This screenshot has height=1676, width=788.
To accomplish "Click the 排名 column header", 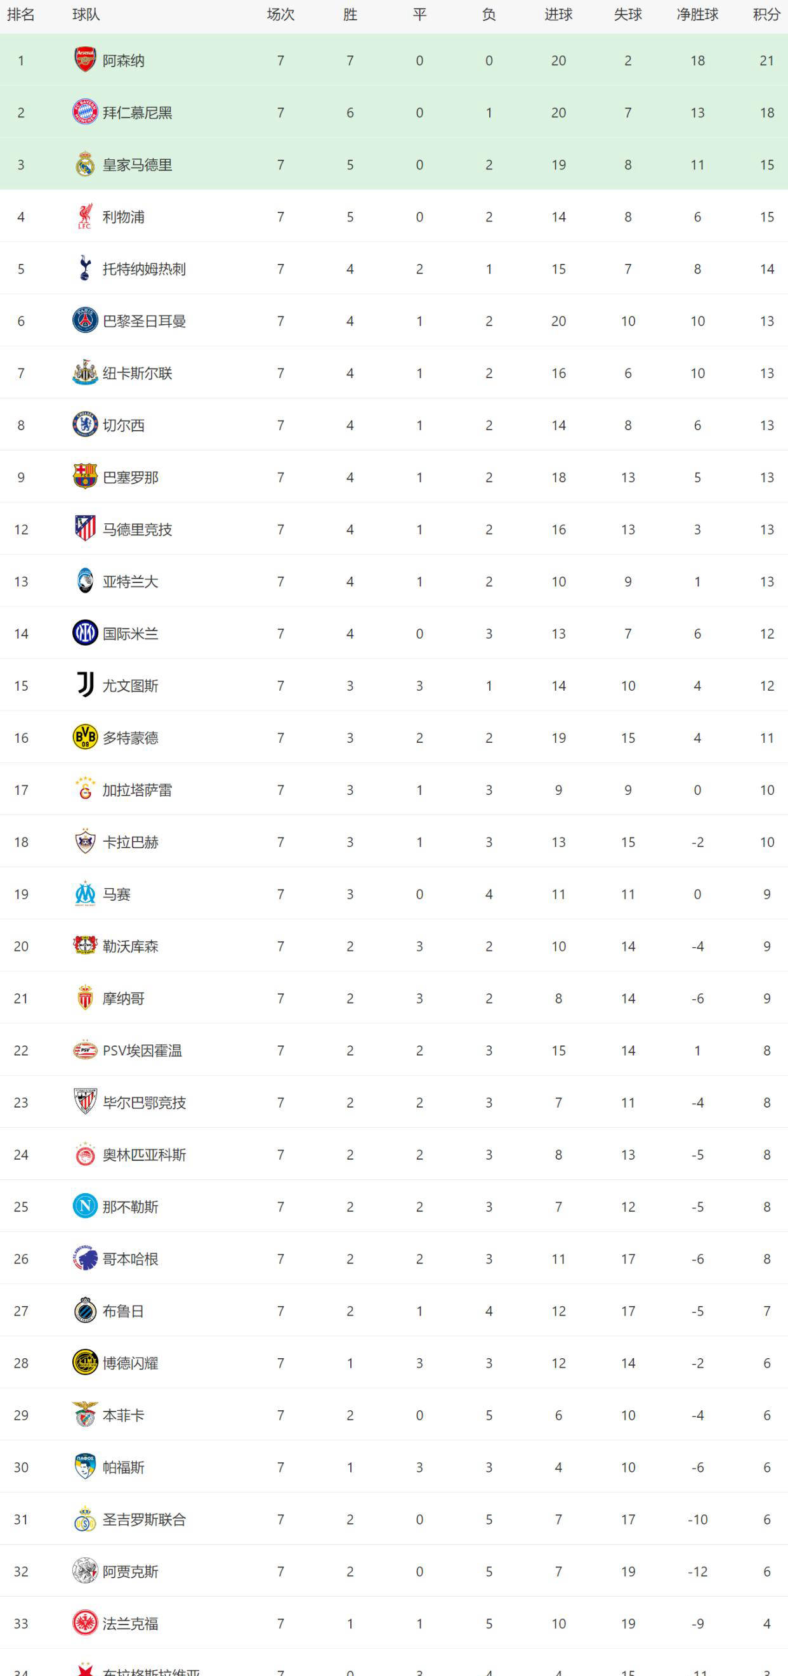I will pos(21,15).
